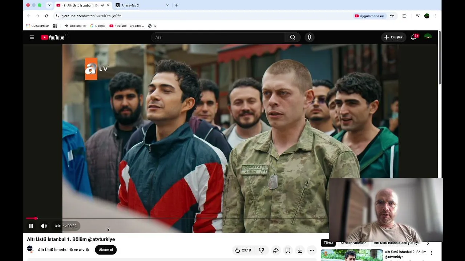Click the red playhead scrubber dot

pos(36,218)
